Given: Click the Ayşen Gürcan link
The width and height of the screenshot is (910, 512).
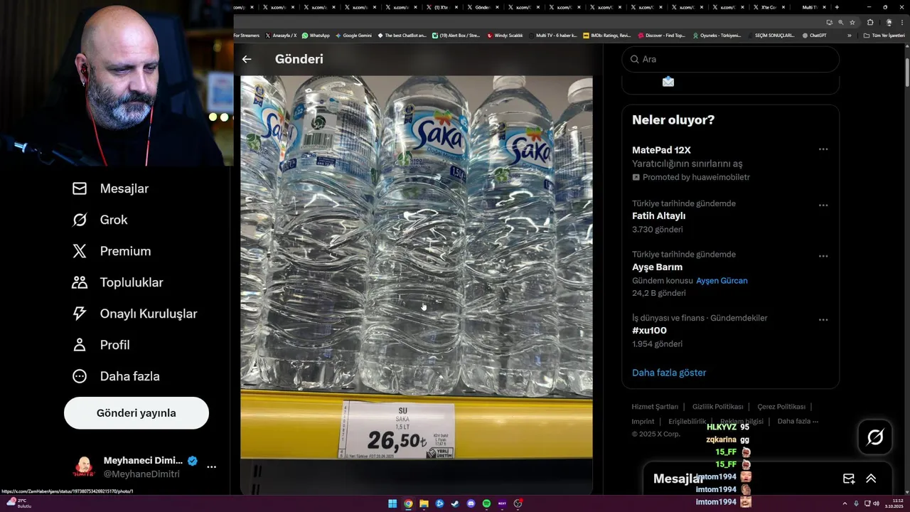Looking at the screenshot, I should [x=722, y=281].
